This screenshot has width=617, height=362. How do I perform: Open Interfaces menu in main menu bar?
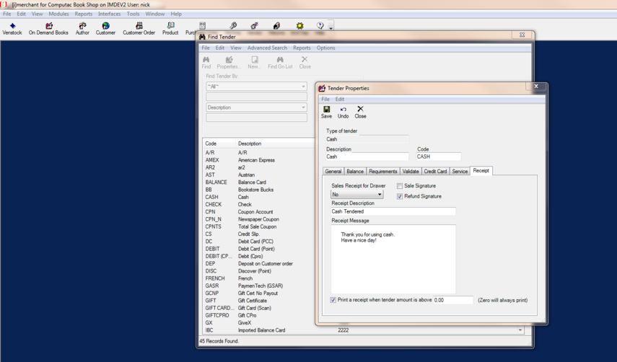110,14
